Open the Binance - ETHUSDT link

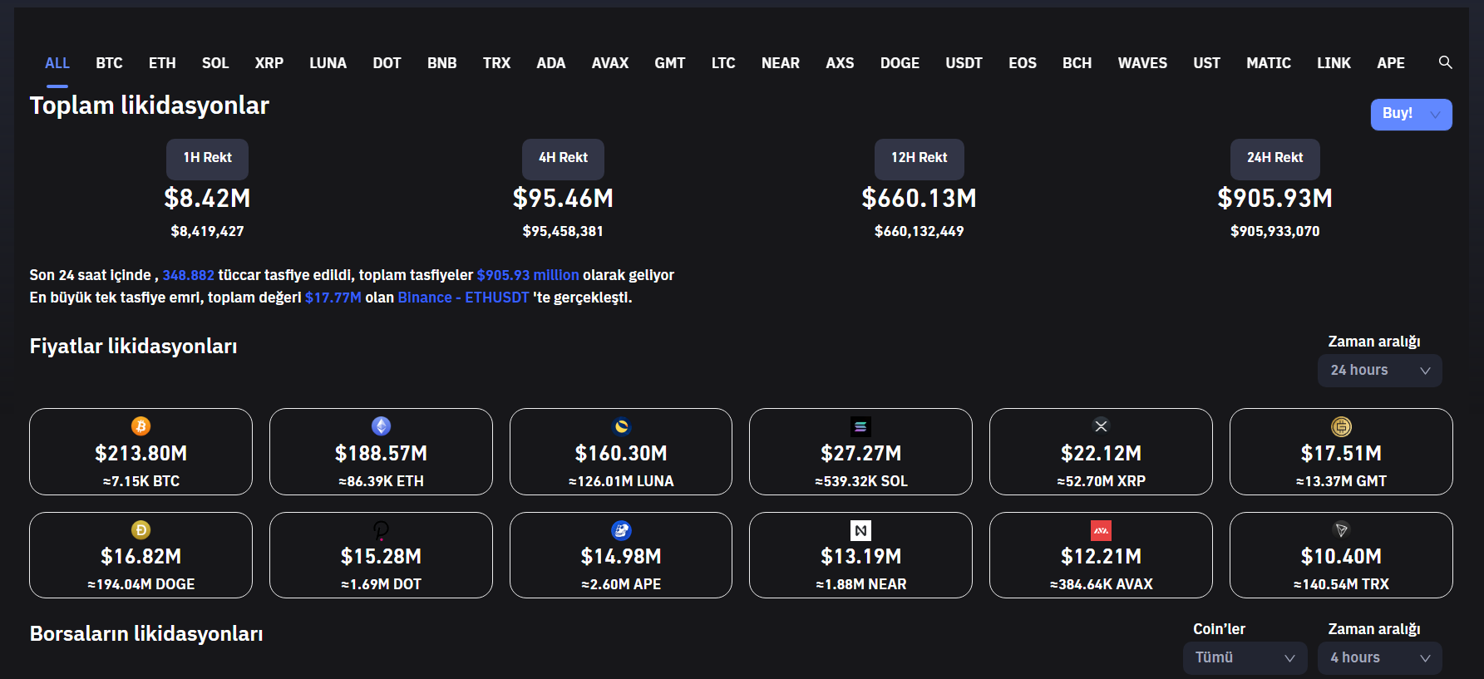click(x=463, y=298)
